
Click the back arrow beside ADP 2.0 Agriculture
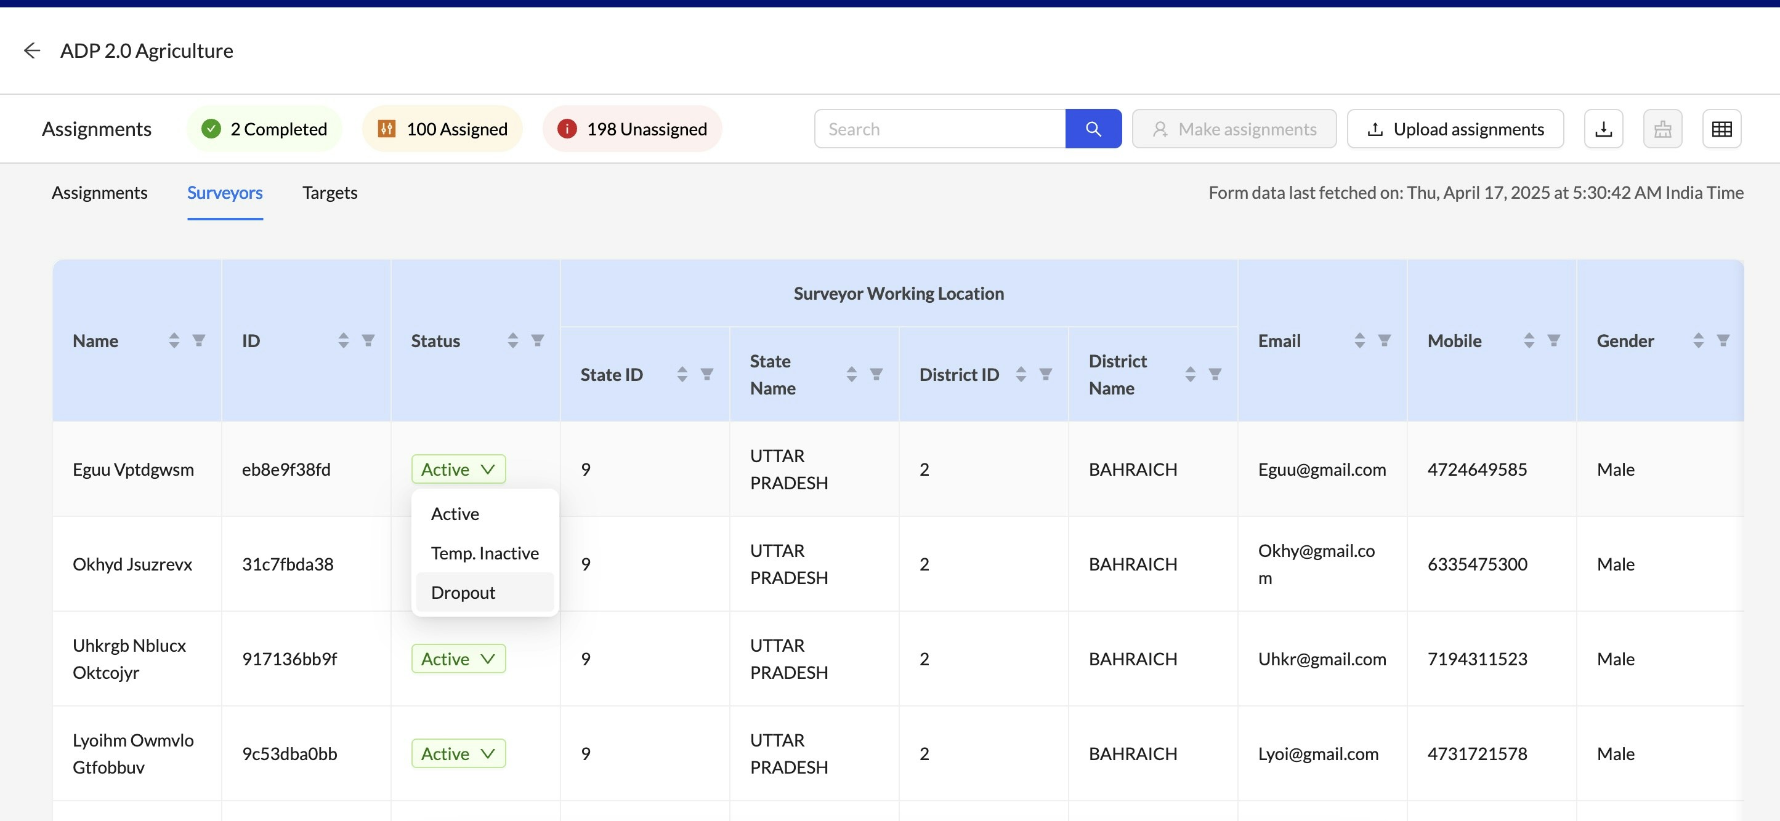point(32,50)
